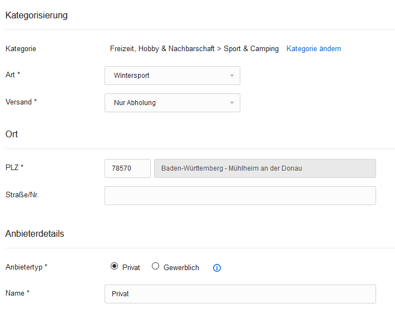395x309 pixels.
Task: Click the Name field containing Privat
Action: (240, 294)
